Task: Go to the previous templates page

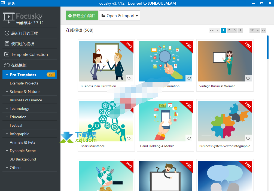Action: point(218,30)
